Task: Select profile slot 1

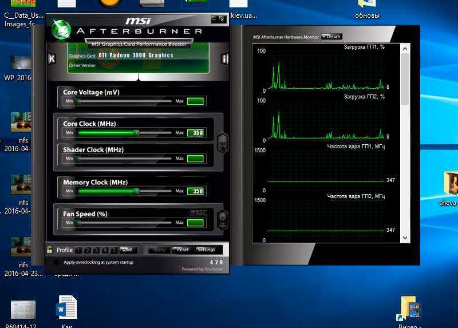Action: tap(78, 250)
